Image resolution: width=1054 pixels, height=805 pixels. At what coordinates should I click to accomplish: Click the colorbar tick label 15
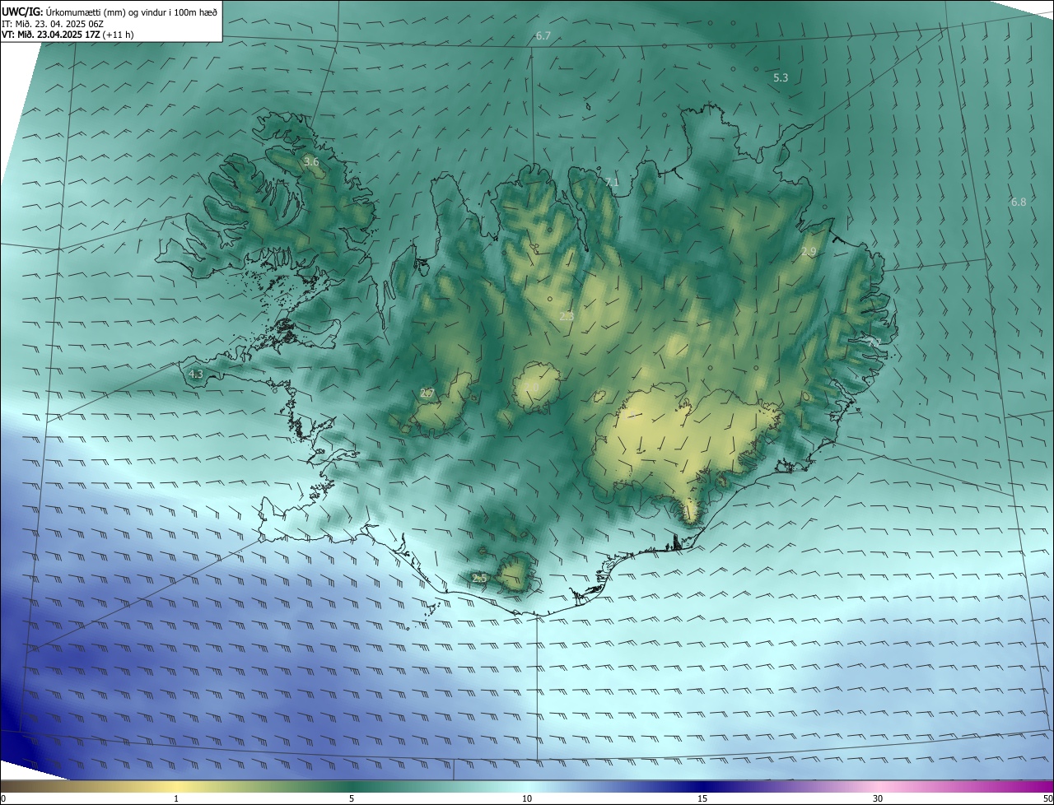click(x=702, y=798)
